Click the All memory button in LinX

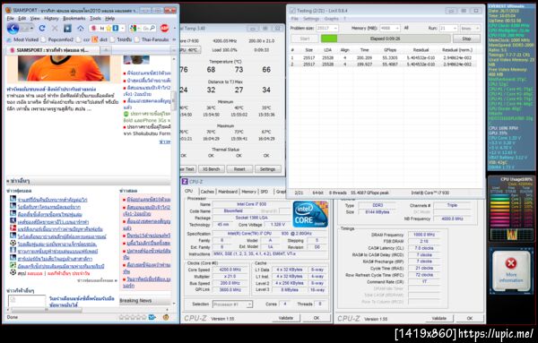[x=406, y=28]
